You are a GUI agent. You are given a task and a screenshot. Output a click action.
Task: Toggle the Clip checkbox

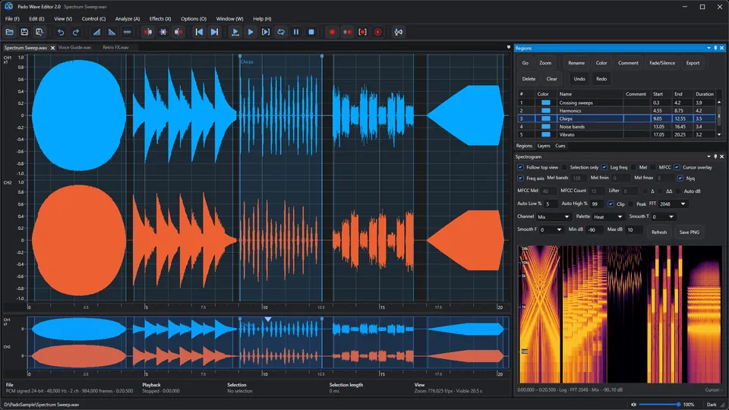pyautogui.click(x=611, y=204)
